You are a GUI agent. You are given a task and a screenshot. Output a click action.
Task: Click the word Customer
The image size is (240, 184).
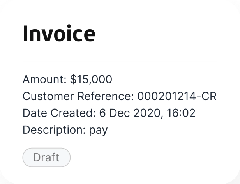tap(48, 96)
